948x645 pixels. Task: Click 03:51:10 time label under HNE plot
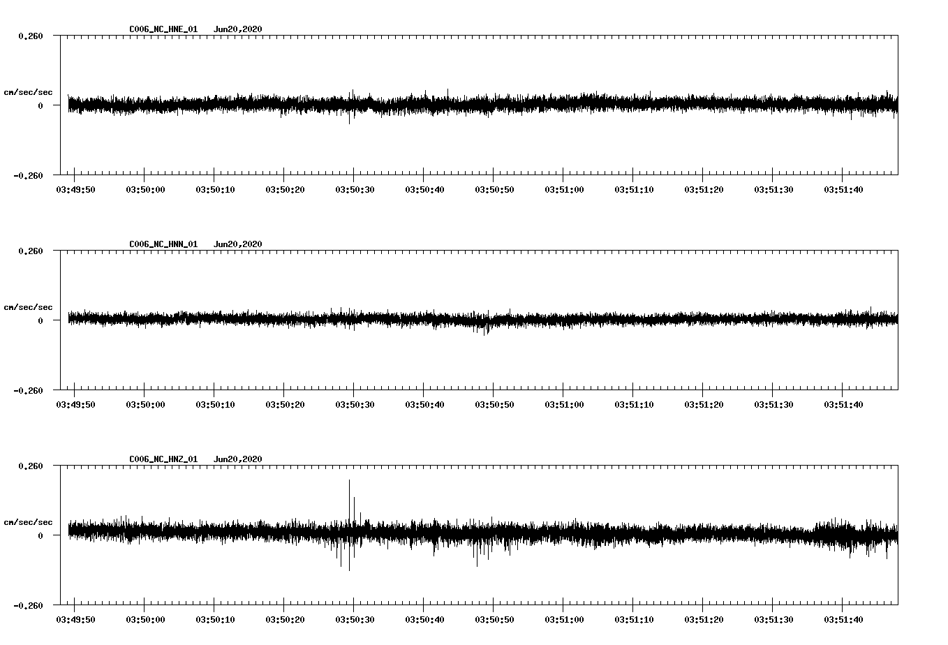[x=634, y=190]
